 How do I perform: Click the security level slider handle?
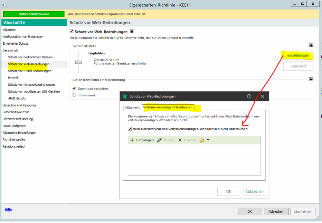point(79,62)
